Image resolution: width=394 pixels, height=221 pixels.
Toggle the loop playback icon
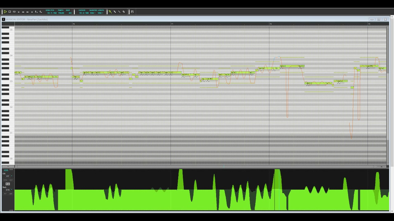point(14,12)
